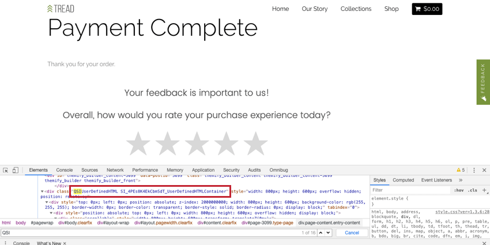Add a new style rule with plus icon
Viewport: 490px width, 245px height.
pos(484,190)
